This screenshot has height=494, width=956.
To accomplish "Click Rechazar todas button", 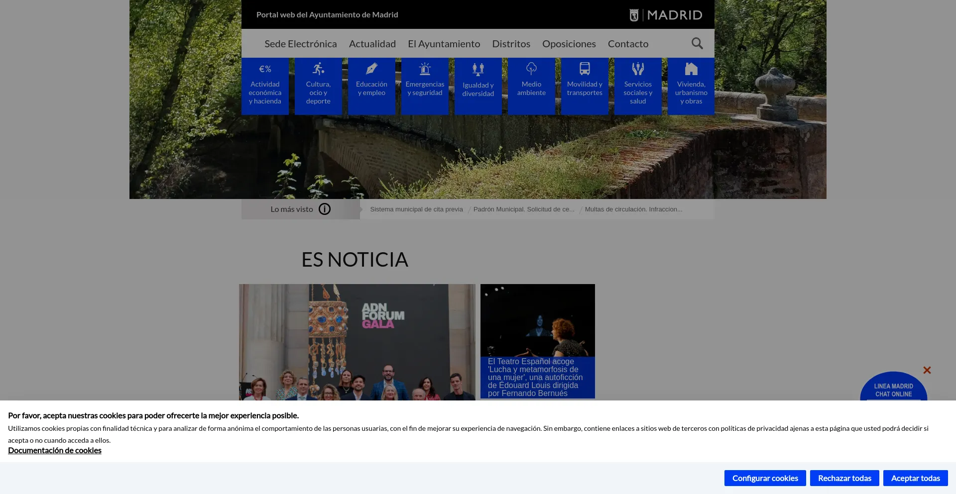I will click(844, 478).
